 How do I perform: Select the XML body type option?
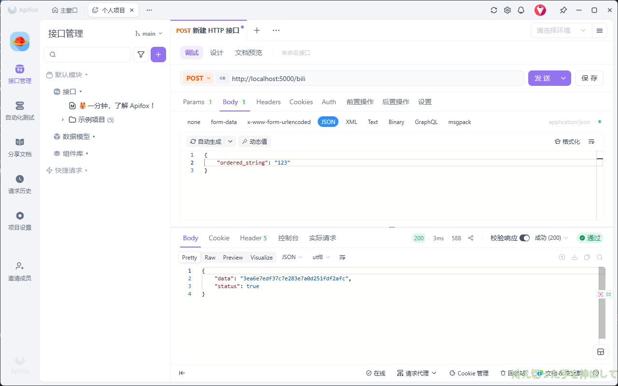click(x=351, y=122)
